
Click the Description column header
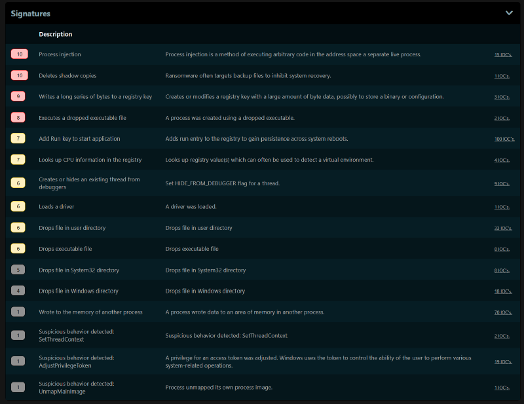coord(56,34)
